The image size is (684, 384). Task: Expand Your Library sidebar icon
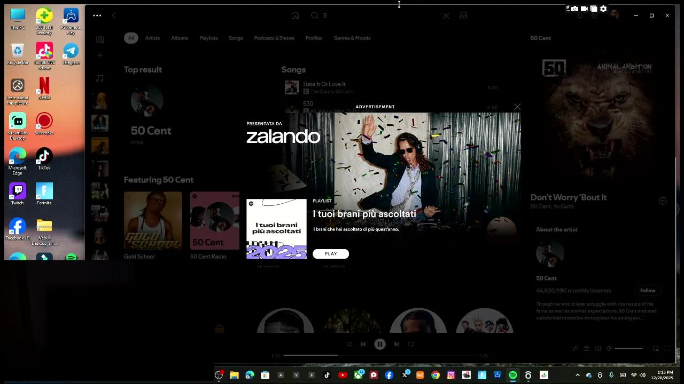[x=100, y=39]
